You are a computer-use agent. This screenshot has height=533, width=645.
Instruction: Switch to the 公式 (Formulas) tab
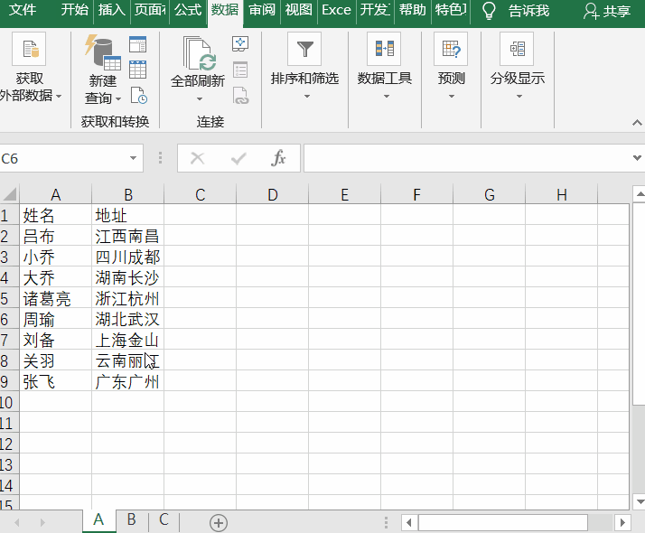click(x=188, y=9)
